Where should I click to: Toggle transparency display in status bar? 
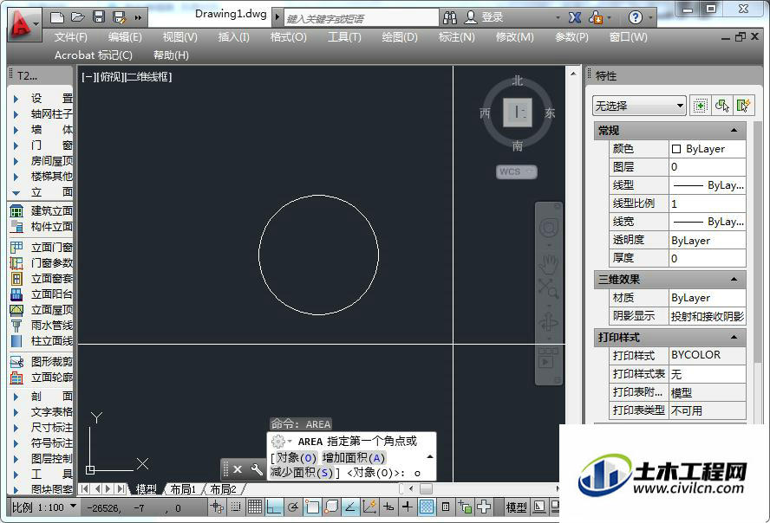tap(427, 507)
